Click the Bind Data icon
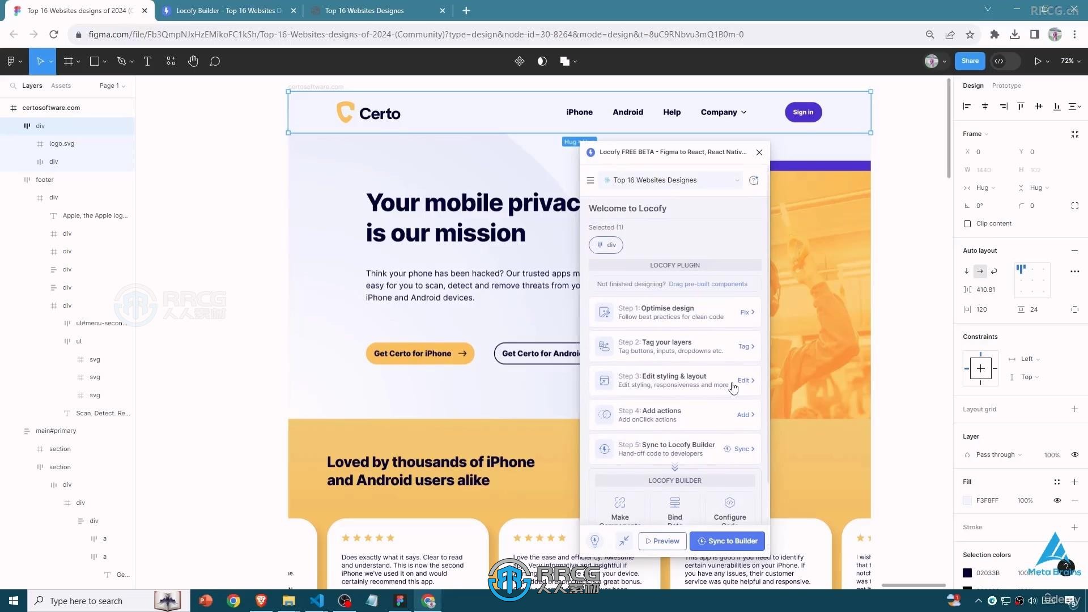This screenshot has height=612, width=1088. coord(674,503)
